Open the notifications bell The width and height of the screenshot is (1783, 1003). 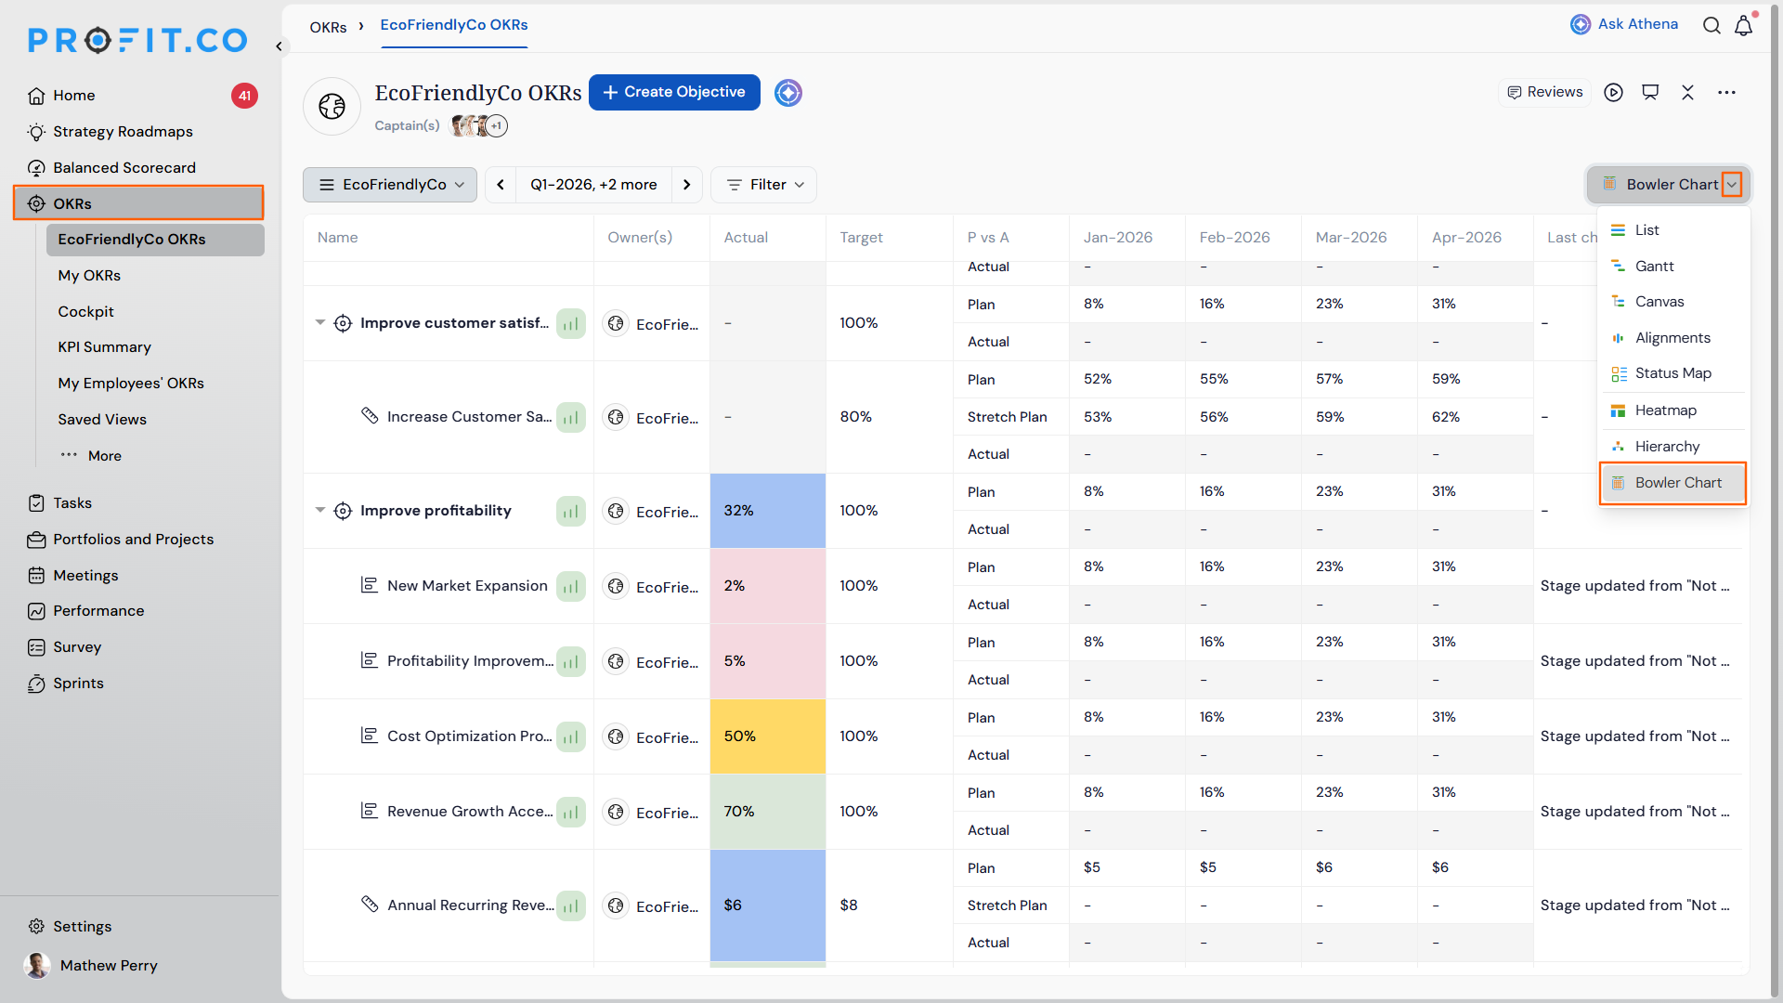tap(1744, 25)
